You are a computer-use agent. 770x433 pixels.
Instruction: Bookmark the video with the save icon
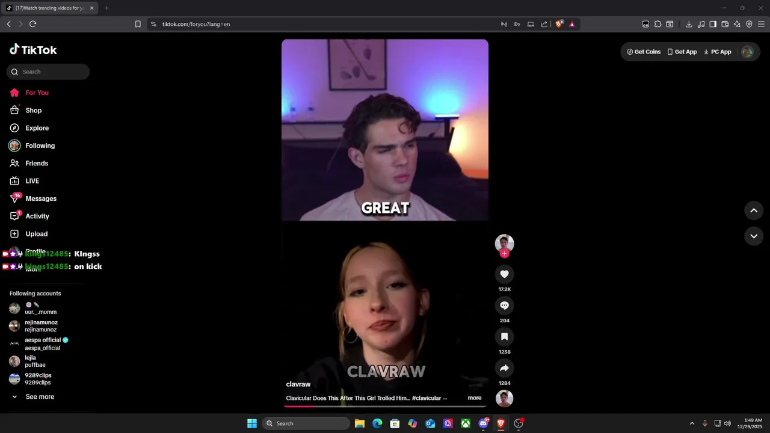click(x=504, y=337)
